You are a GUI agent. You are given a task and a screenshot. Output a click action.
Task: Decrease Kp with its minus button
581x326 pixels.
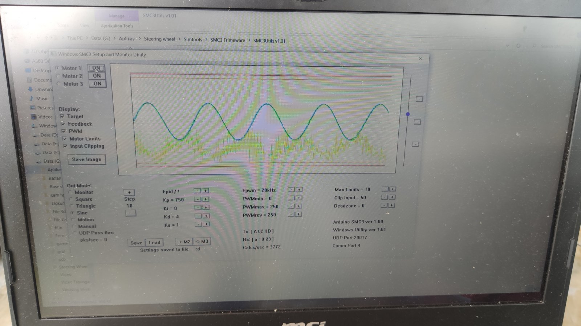[x=198, y=199]
